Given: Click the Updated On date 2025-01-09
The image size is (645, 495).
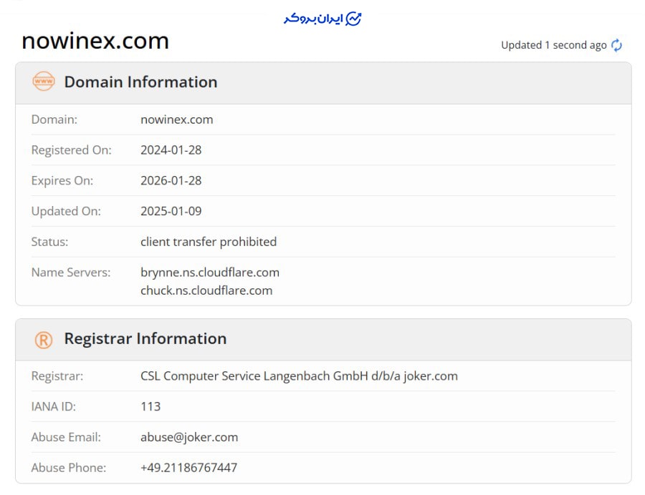Looking at the screenshot, I should (171, 211).
